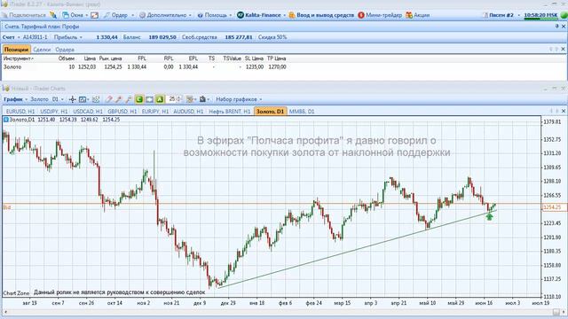
Task: Switch to ММВБ, D1 chart tab
Action: [x=302, y=112]
